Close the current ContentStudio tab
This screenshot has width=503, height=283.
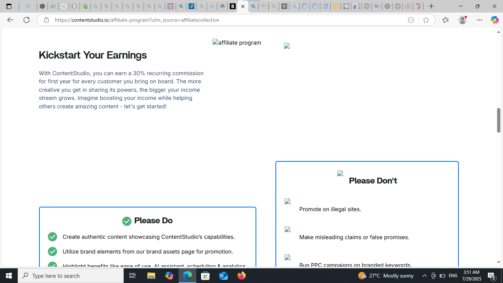(243, 6)
